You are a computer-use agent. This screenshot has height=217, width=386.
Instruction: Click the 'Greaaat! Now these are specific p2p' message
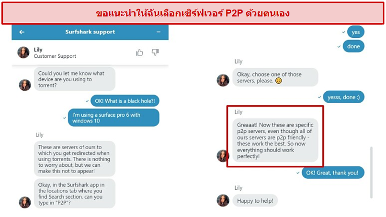click(275, 141)
